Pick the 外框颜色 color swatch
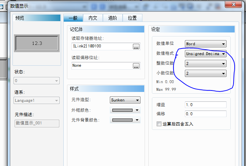 click(125, 110)
